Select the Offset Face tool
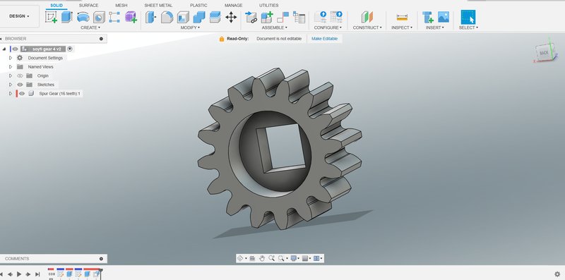565x280 pixels. click(215, 17)
